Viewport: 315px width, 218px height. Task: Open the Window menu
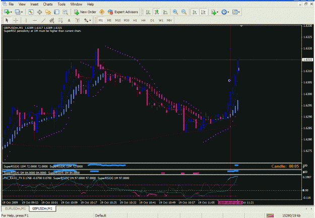(x=76, y=4)
